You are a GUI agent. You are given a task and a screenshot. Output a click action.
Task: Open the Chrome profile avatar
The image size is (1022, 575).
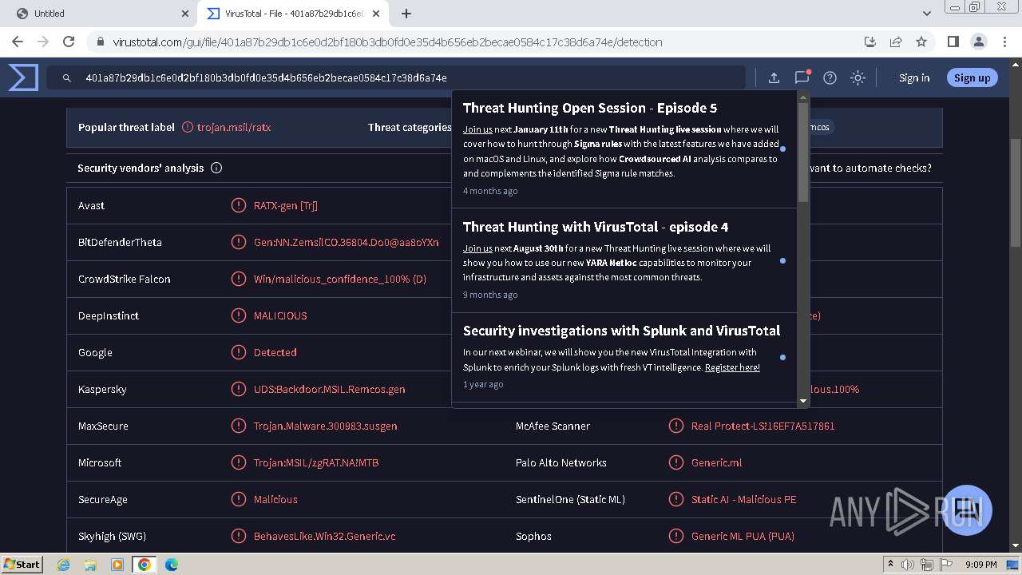tap(979, 42)
